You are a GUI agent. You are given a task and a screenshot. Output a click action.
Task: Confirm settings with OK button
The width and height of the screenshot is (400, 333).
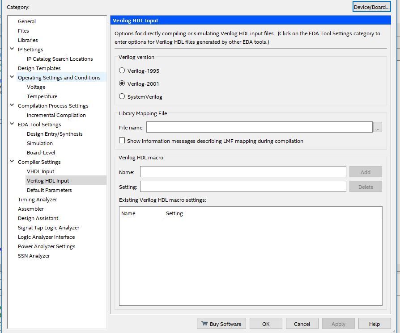click(x=266, y=324)
